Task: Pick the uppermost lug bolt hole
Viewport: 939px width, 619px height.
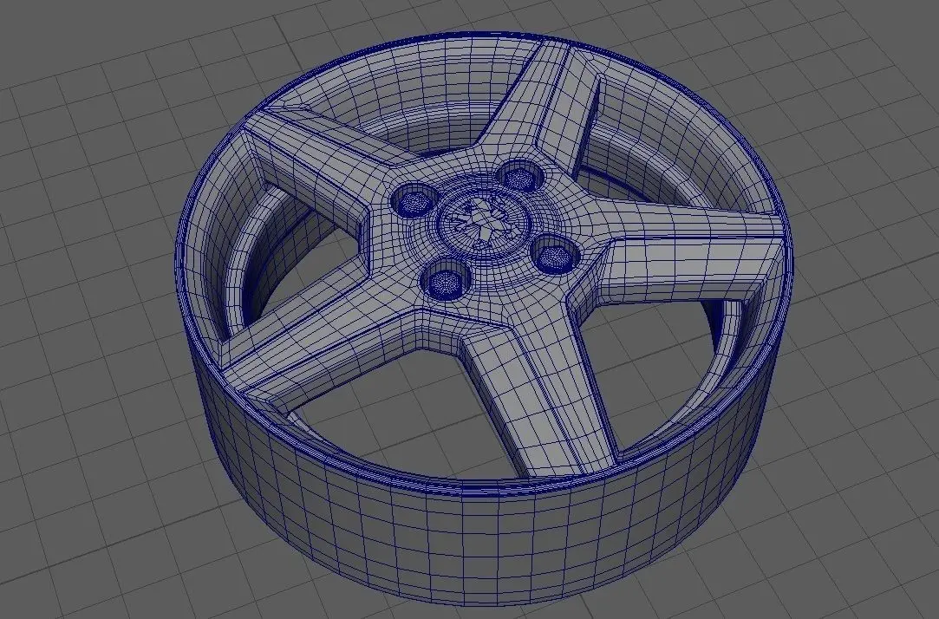Action: 518,175
